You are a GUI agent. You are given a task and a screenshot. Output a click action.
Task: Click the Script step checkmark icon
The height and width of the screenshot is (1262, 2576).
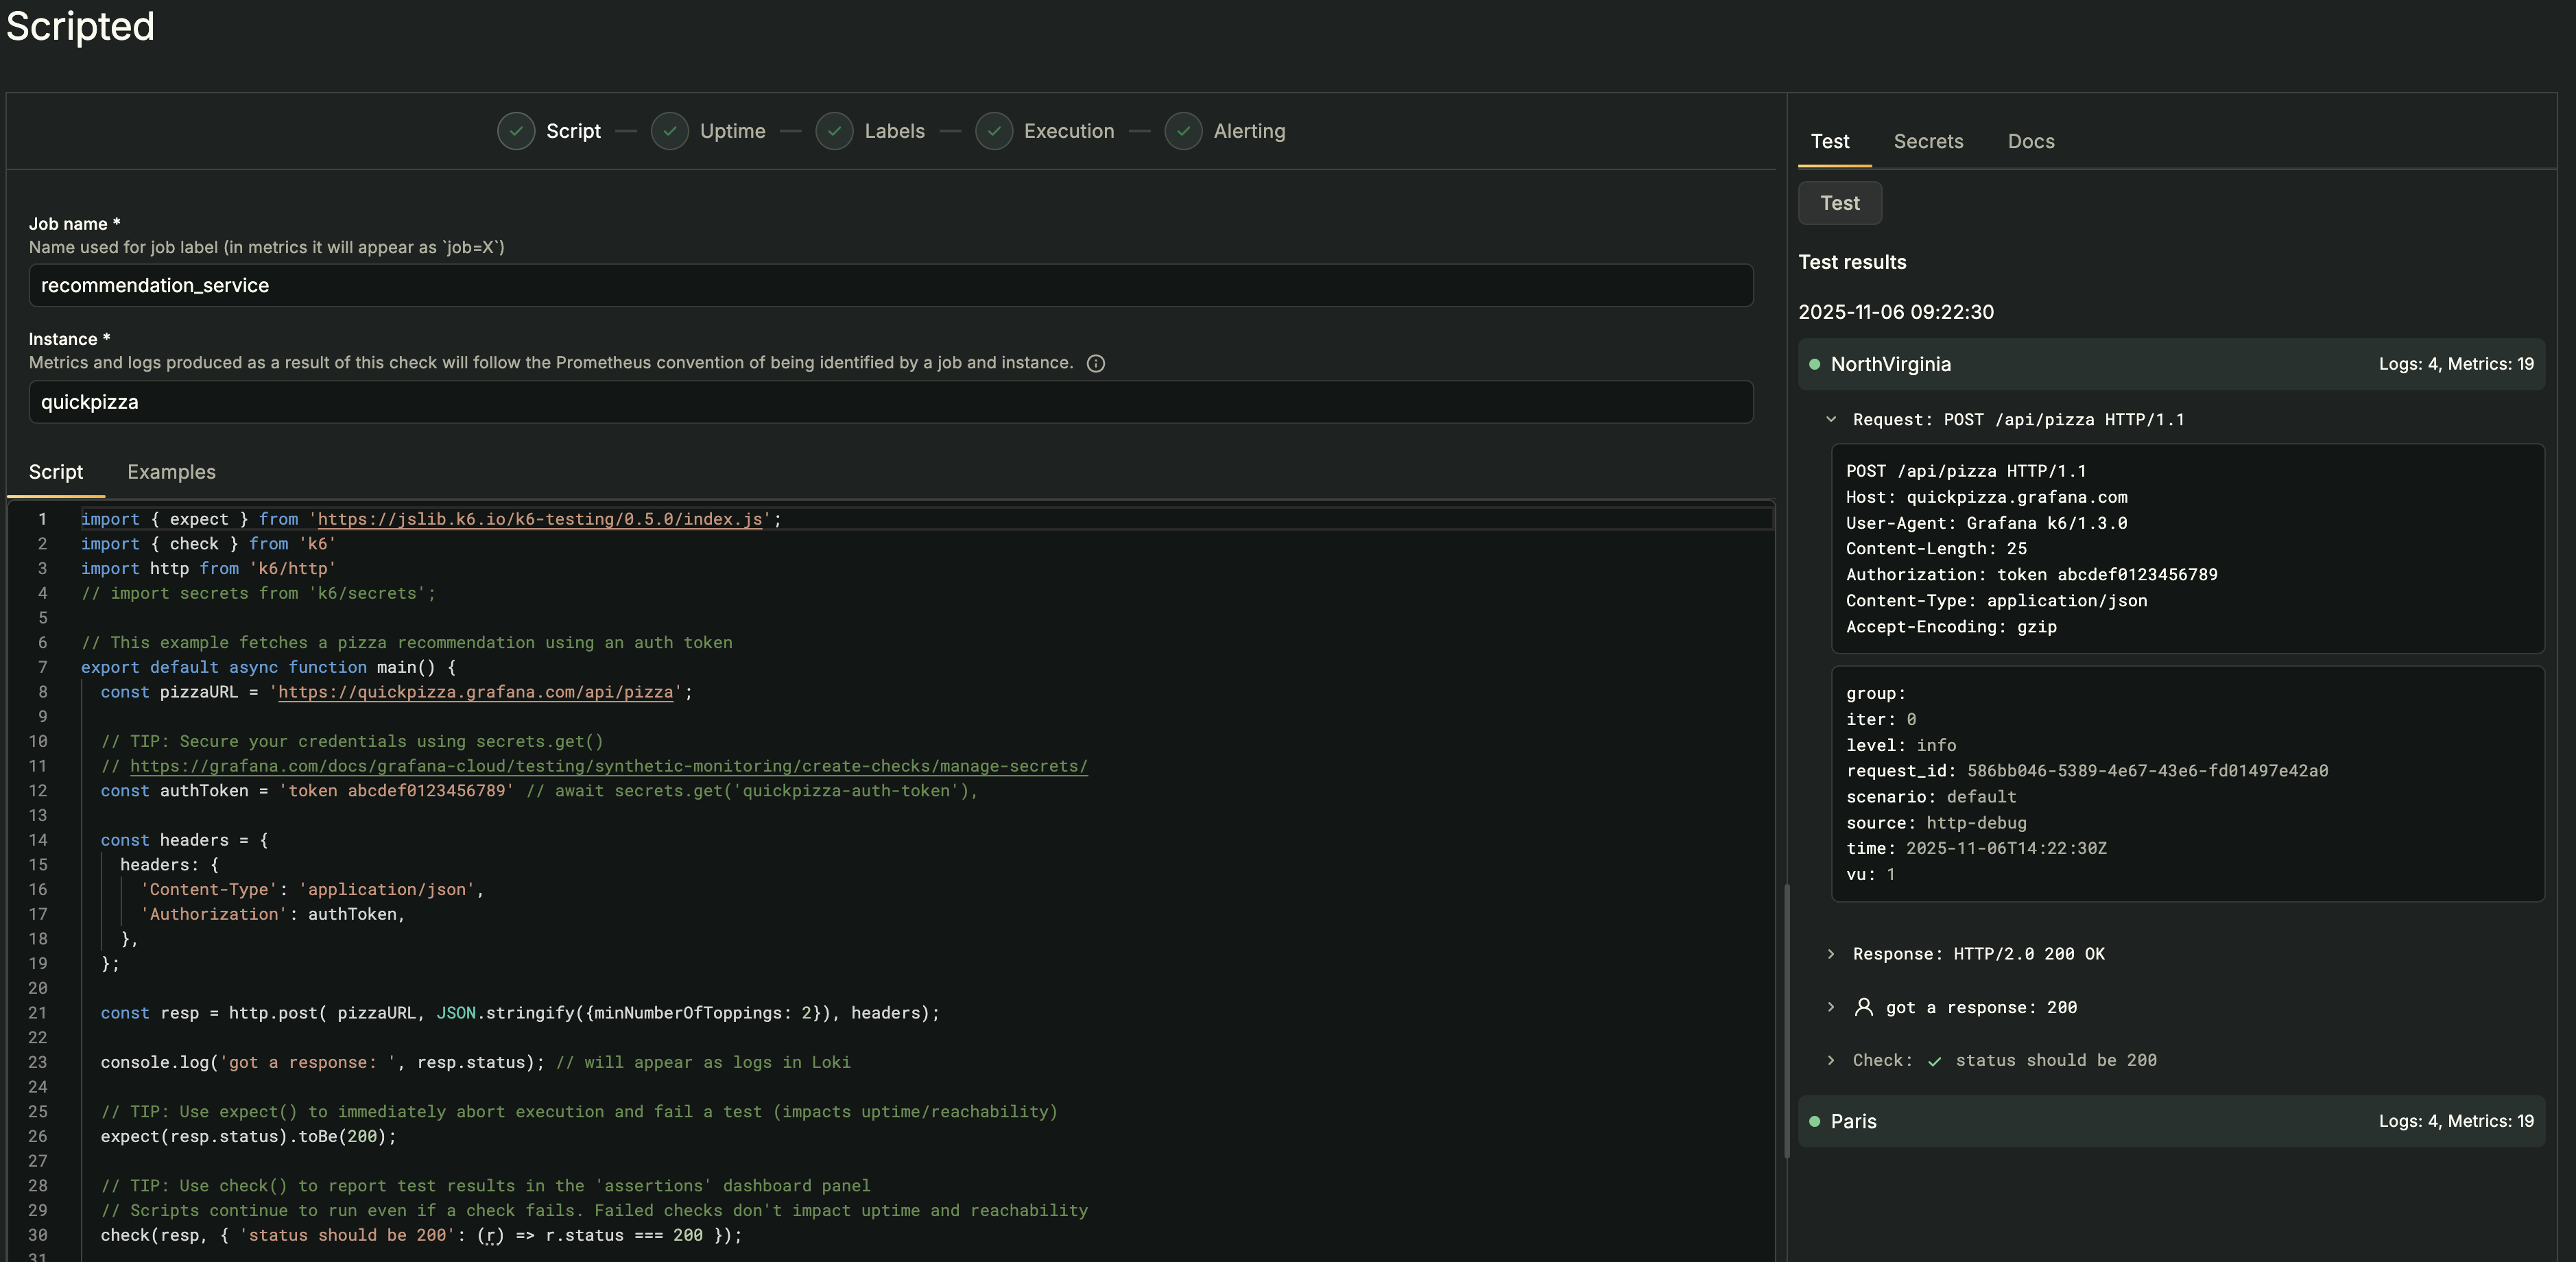pos(516,131)
